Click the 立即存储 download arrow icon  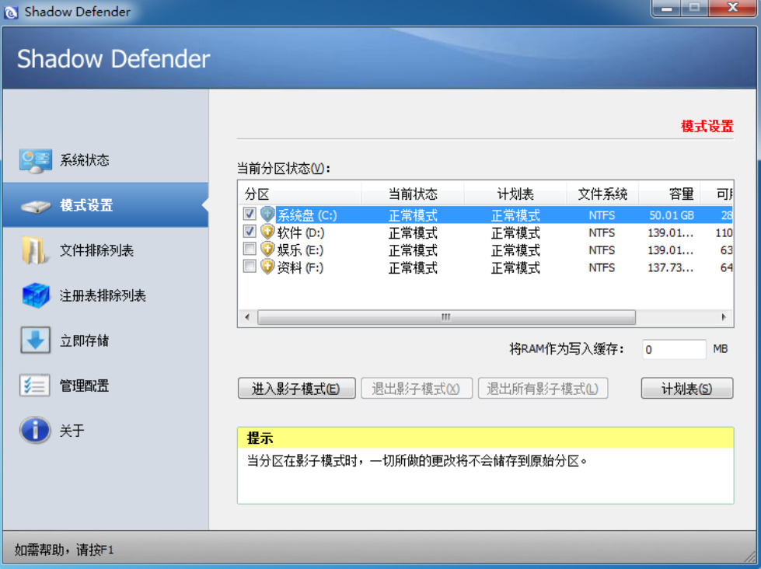coord(36,340)
